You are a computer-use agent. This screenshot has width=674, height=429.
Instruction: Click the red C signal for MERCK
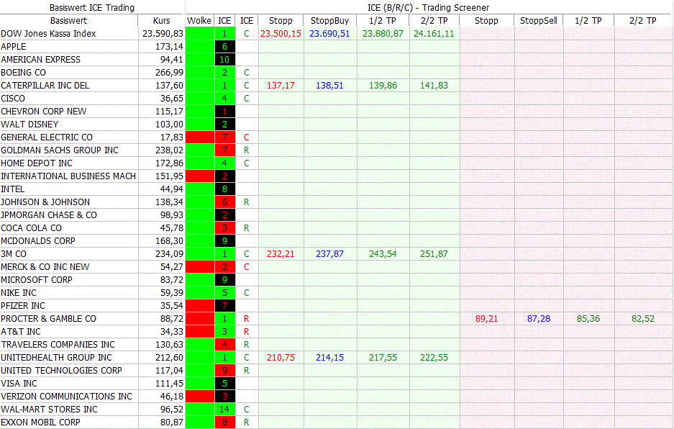click(246, 267)
